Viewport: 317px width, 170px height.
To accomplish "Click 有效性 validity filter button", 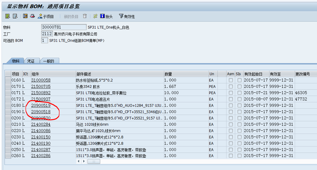I will pyautogui.click(x=127, y=16).
